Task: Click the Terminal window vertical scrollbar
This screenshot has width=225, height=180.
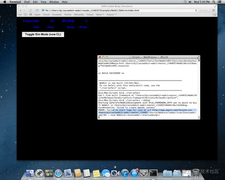Action: tap(199, 89)
